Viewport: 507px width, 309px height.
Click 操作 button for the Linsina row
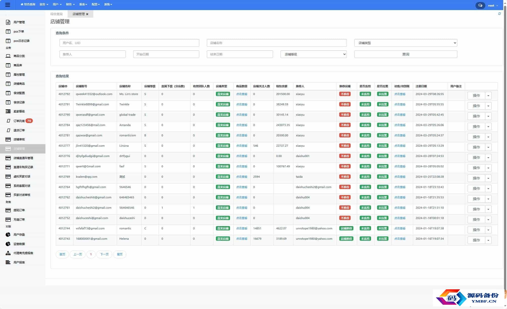click(x=476, y=147)
